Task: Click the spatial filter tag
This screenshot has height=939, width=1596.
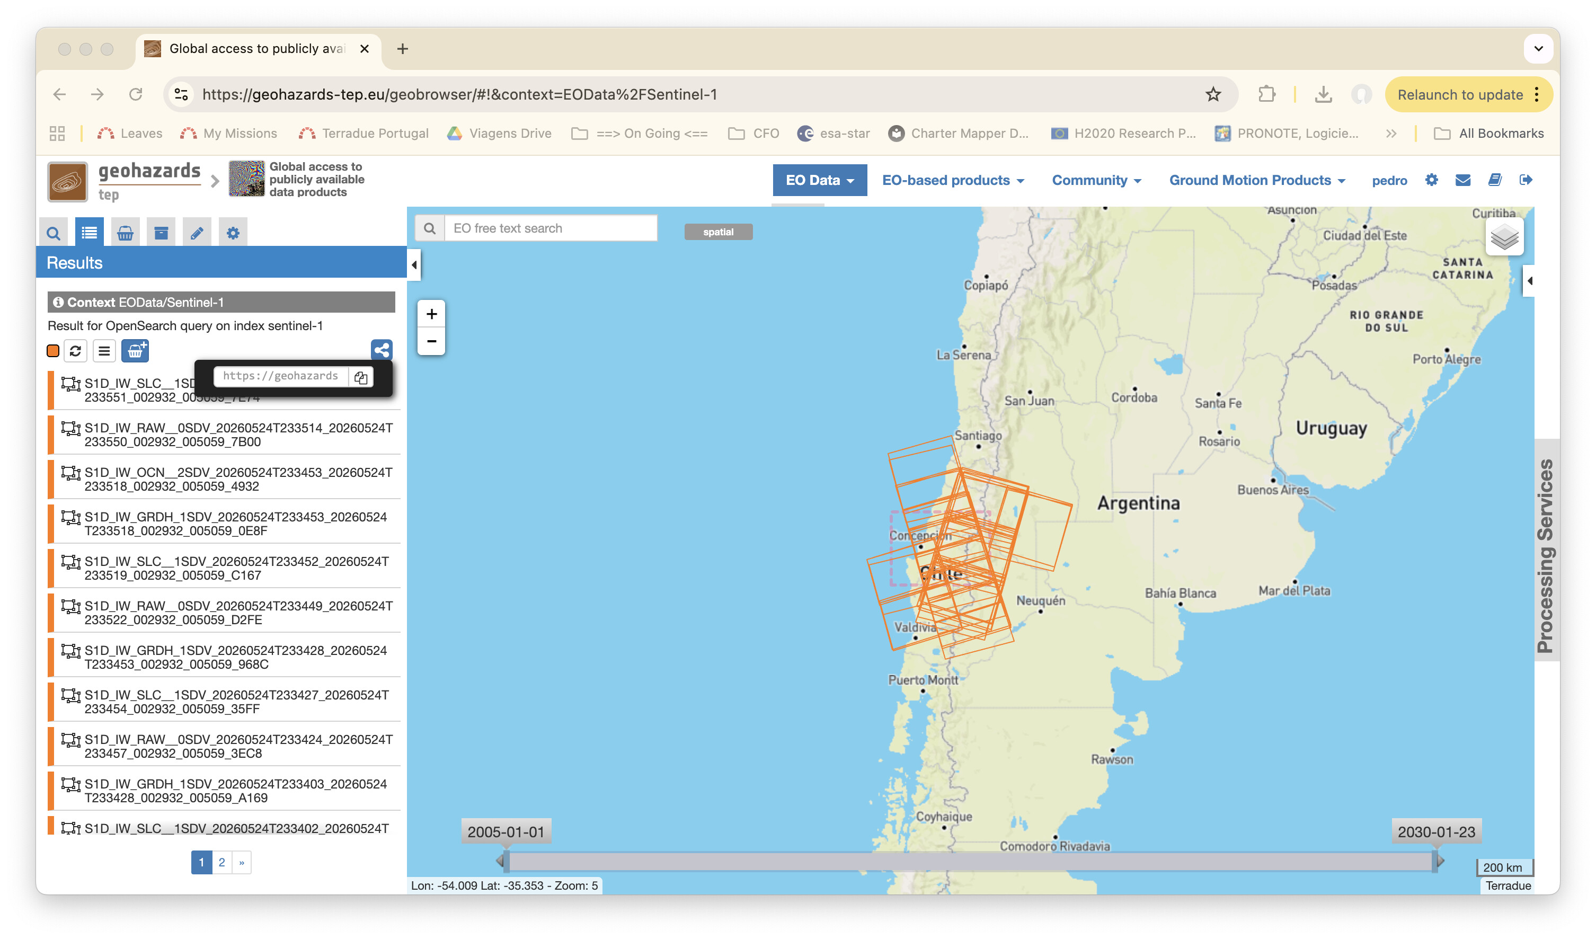Action: [x=718, y=232]
